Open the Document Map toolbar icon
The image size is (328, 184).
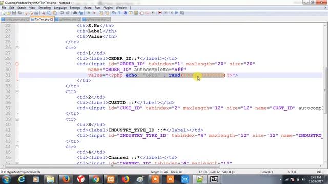(x=136, y=13)
